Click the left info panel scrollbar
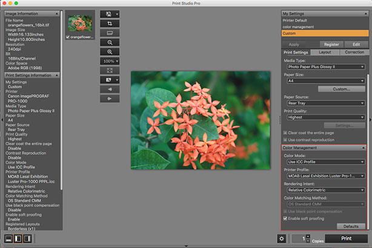 [61, 100]
